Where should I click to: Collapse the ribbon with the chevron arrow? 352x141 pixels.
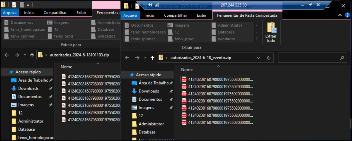(x=340, y=15)
